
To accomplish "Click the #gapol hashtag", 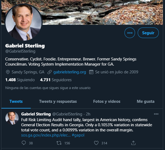I will coord(78,135).
